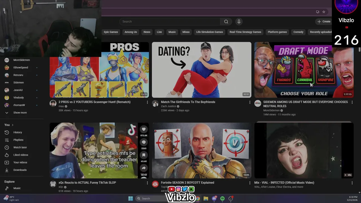
Task: Select the Music filter chip
Action: [x=172, y=32]
